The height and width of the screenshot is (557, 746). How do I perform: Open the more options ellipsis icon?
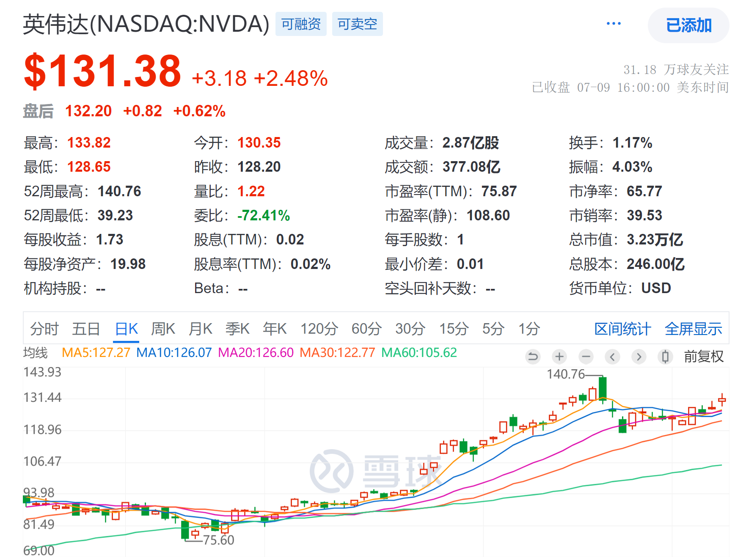click(x=613, y=23)
